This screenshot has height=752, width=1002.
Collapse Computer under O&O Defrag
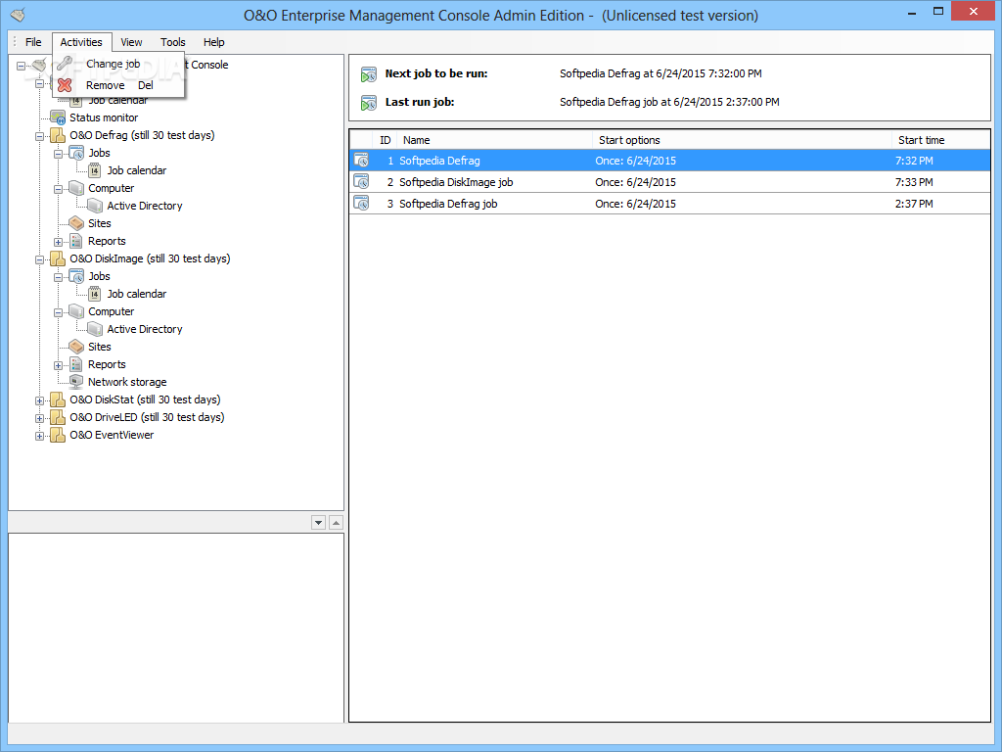tap(58, 189)
